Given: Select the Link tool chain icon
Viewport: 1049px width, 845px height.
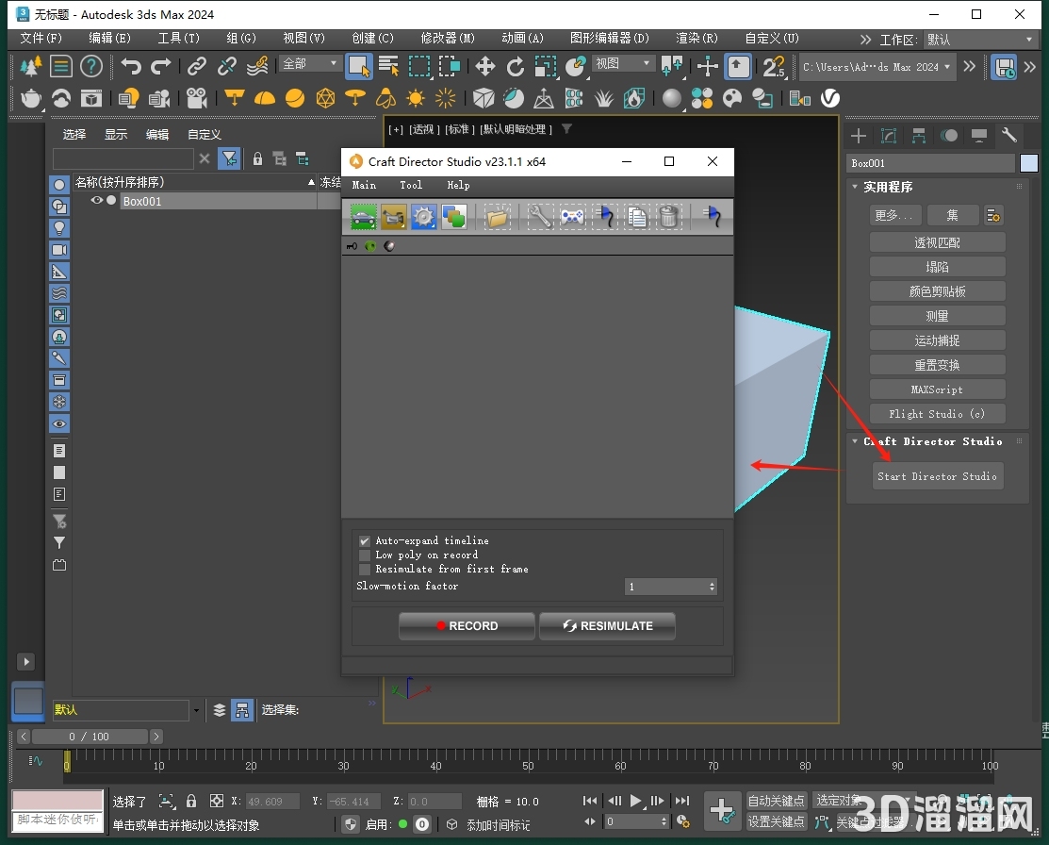Looking at the screenshot, I should coord(196,66).
